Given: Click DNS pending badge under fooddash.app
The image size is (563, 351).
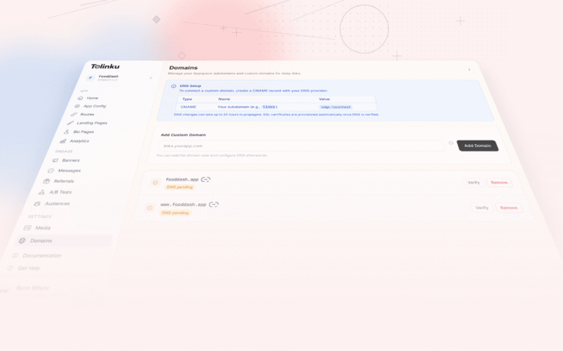Looking at the screenshot, I should pyautogui.click(x=180, y=187).
